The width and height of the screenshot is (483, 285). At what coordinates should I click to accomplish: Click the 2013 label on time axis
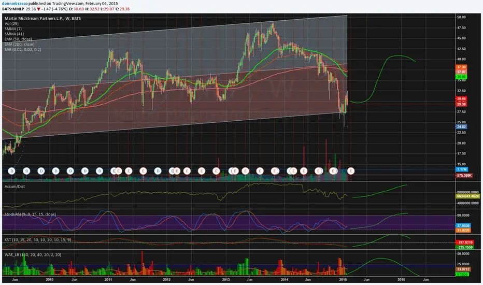click(226, 280)
